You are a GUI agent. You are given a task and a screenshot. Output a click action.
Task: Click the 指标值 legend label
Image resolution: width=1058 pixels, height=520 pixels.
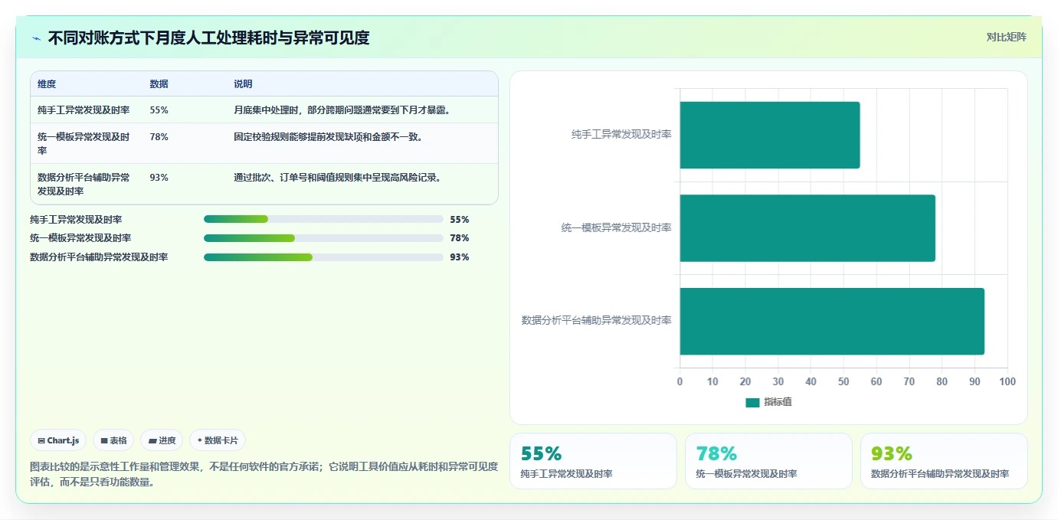(x=778, y=402)
